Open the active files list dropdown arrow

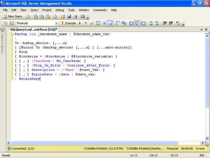coord(201,30)
